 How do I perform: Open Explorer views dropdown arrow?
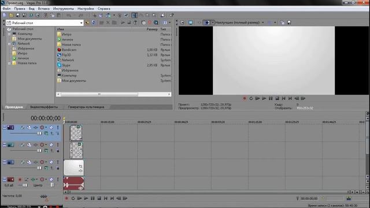coord(169,23)
